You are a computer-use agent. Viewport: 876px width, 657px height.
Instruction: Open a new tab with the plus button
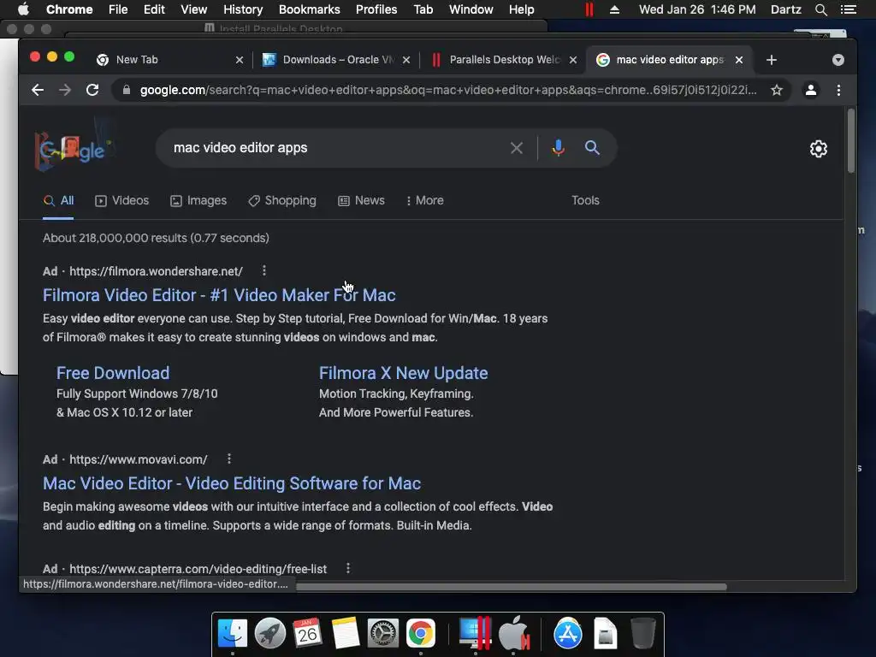coord(772,60)
